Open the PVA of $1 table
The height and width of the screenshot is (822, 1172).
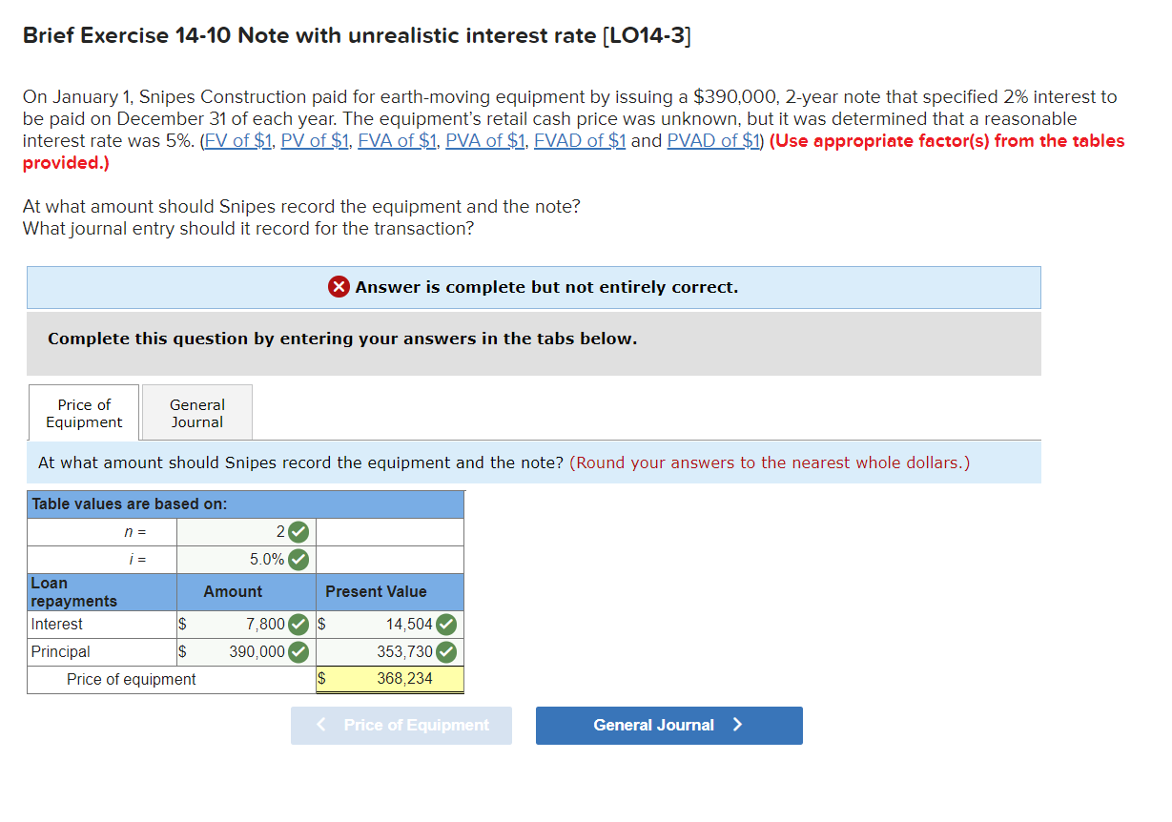point(484,140)
